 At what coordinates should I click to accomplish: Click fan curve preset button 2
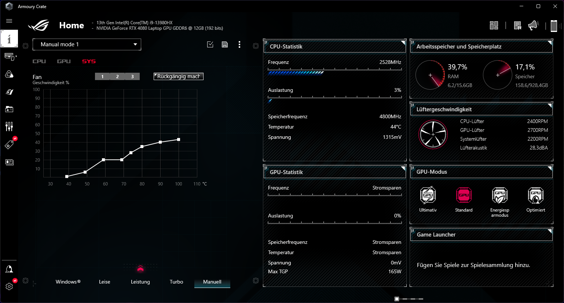(x=117, y=76)
